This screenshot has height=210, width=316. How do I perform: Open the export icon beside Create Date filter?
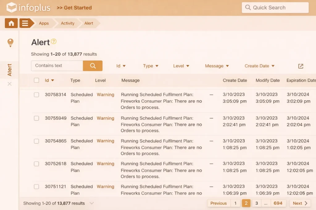pyautogui.click(x=300, y=66)
